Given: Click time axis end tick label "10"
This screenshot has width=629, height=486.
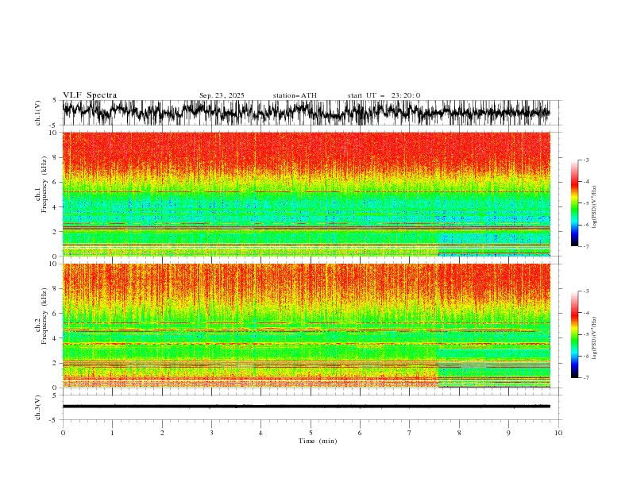Looking at the screenshot, I should 558,433.
